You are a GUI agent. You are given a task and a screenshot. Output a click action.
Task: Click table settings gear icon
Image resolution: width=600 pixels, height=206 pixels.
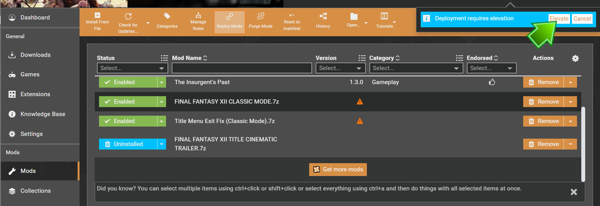(x=575, y=58)
